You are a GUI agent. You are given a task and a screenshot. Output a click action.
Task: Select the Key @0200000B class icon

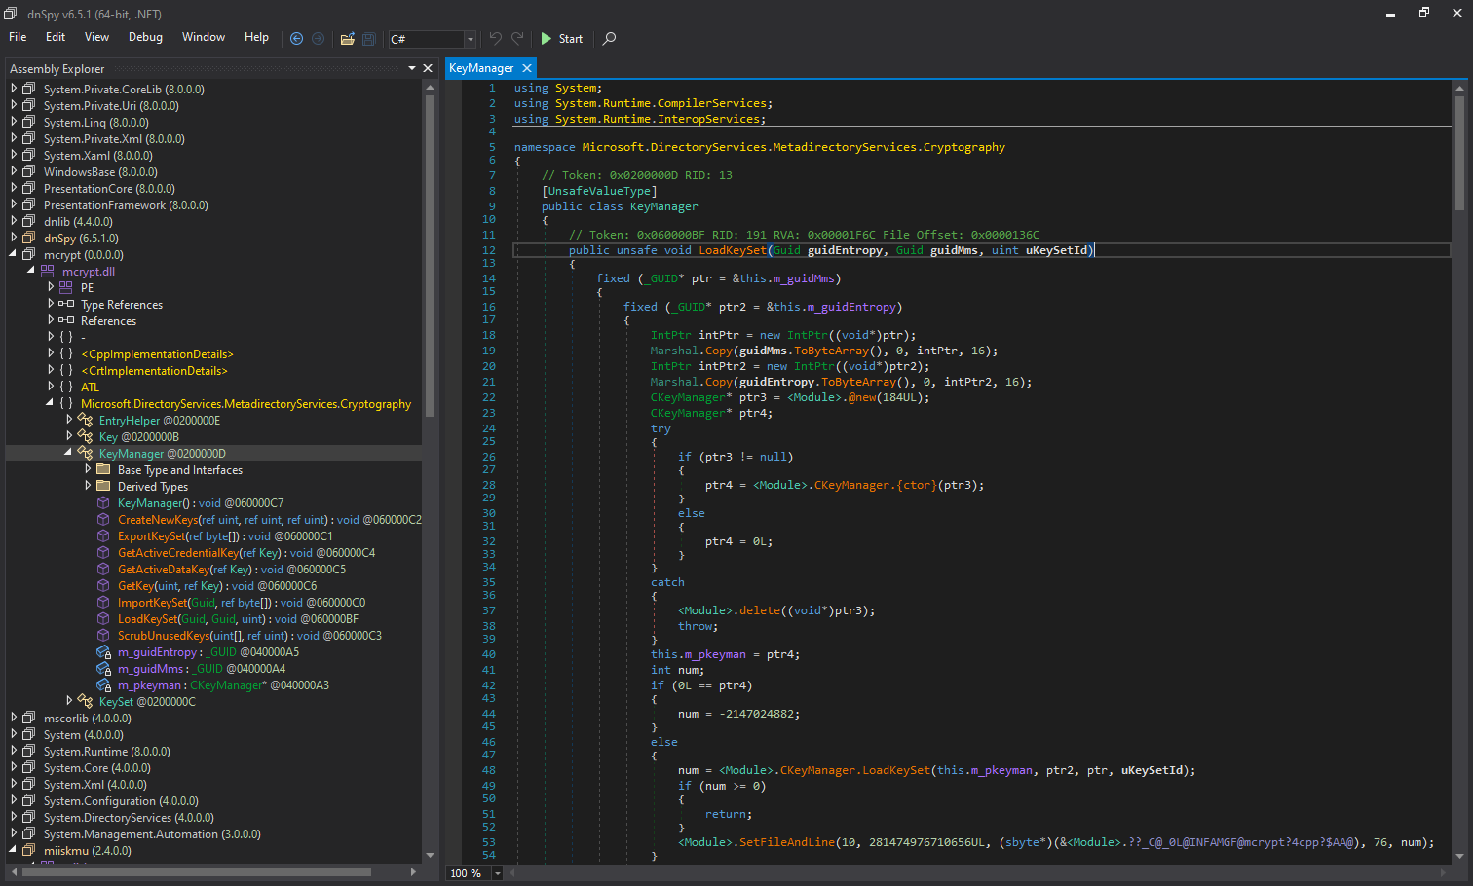(85, 436)
